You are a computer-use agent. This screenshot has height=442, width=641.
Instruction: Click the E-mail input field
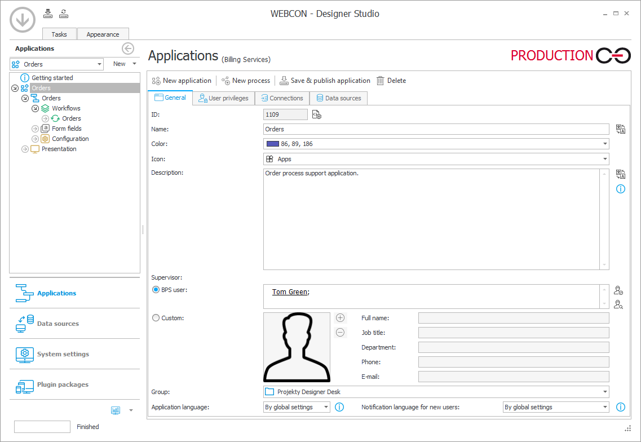click(x=514, y=377)
